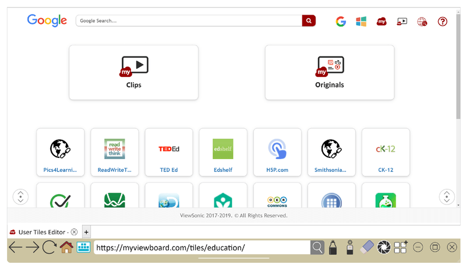
Task: Click the camera shutter capture icon
Action: point(384,248)
